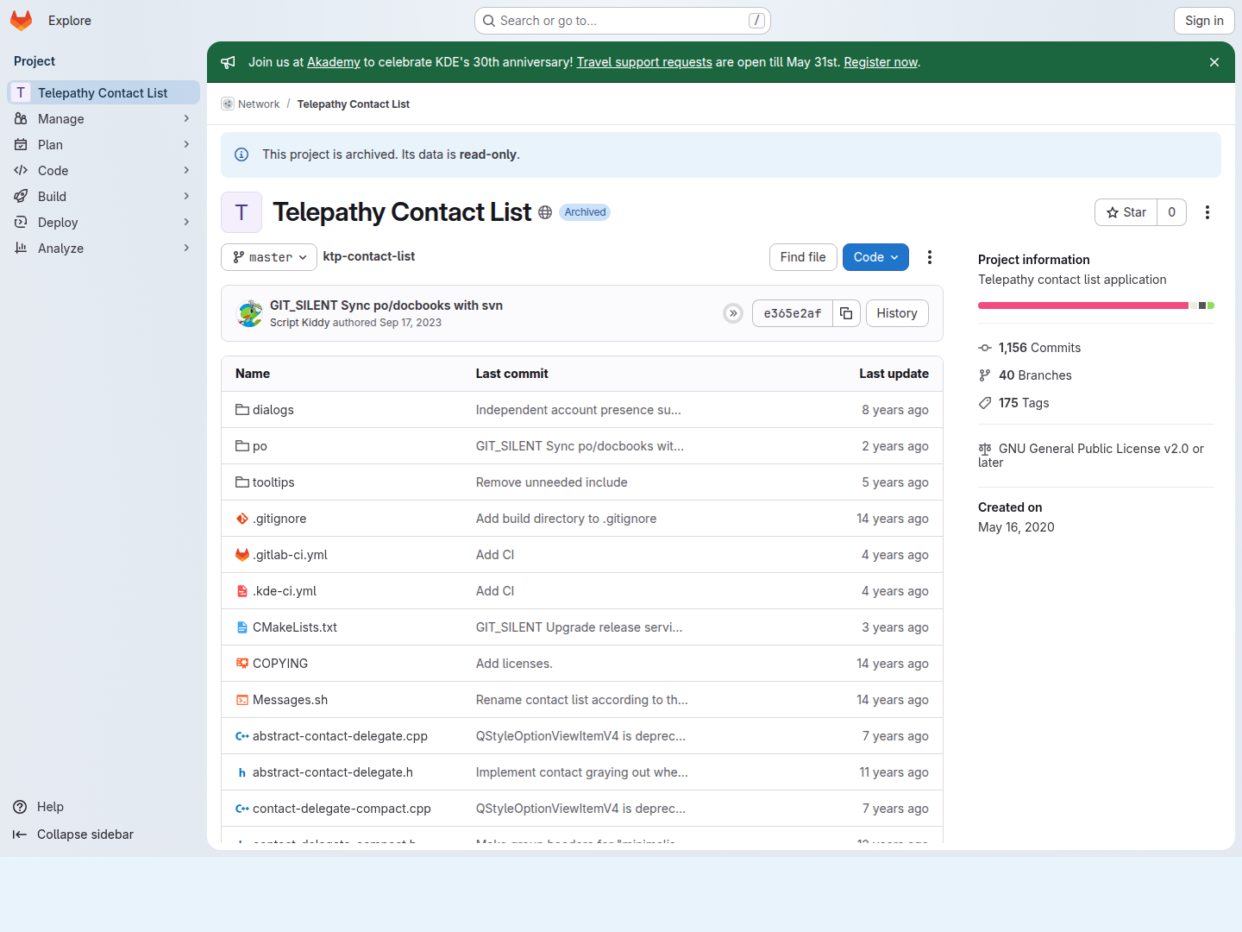Open the master branch selector dropdown
1242x932 pixels.
pyautogui.click(x=269, y=257)
